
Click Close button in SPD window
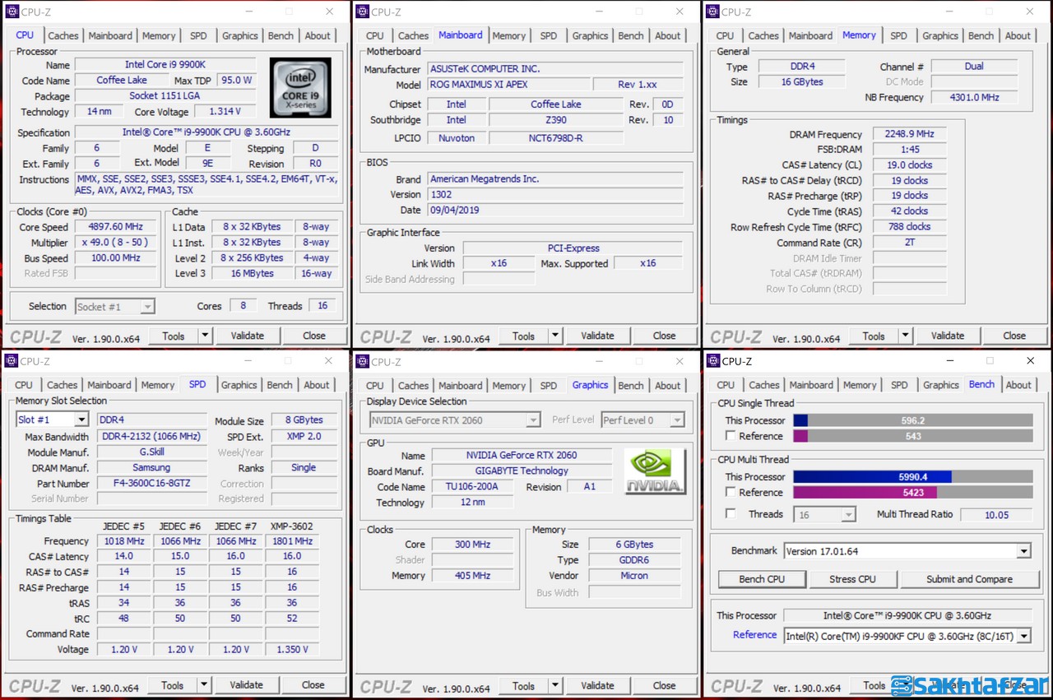[313, 684]
